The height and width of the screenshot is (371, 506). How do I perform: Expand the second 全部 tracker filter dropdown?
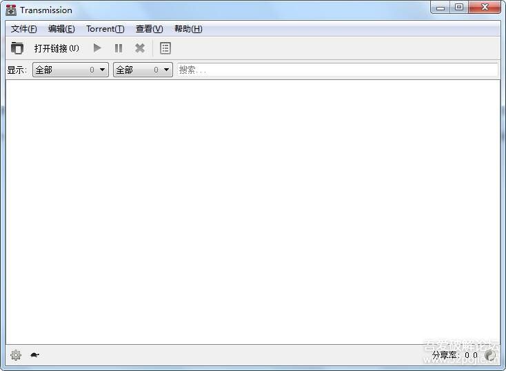pyautogui.click(x=143, y=70)
